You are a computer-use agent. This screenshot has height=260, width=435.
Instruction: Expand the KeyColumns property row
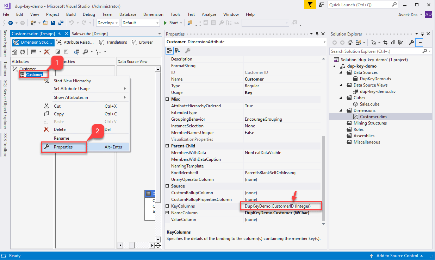point(167,206)
